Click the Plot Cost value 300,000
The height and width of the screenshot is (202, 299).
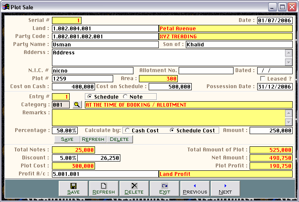(x=73, y=166)
